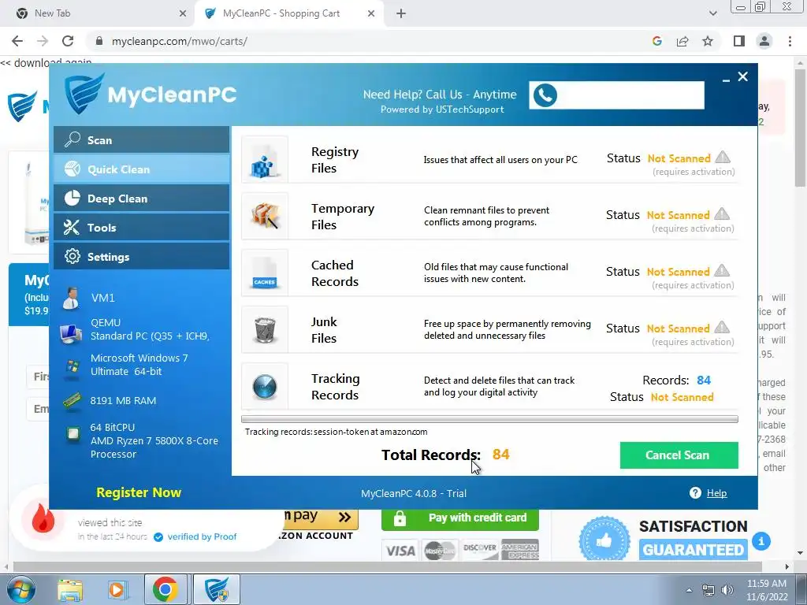Open Windows Media Player from taskbar
This screenshot has width=807, height=605.
coord(117,589)
